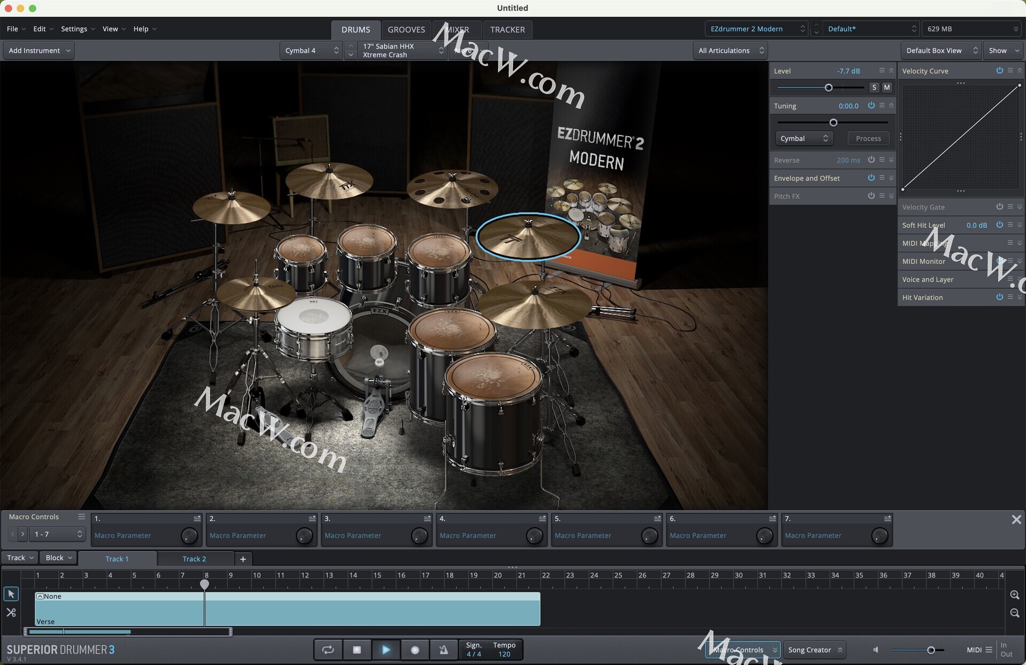The image size is (1026, 665).
Task: Zoom out on the timeline
Action: (x=1015, y=613)
